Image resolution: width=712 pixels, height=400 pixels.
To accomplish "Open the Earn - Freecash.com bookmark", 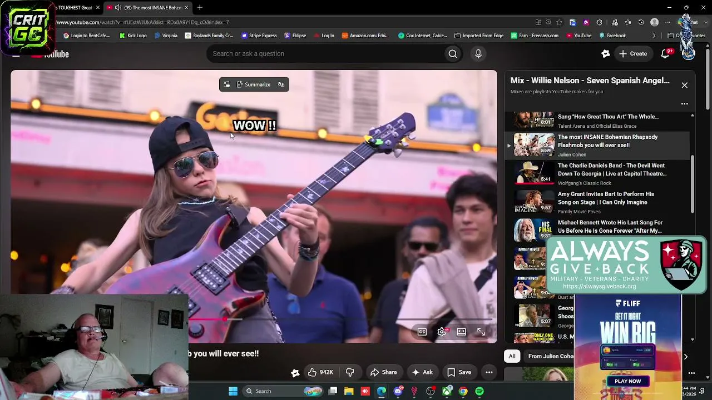I will (x=535, y=36).
